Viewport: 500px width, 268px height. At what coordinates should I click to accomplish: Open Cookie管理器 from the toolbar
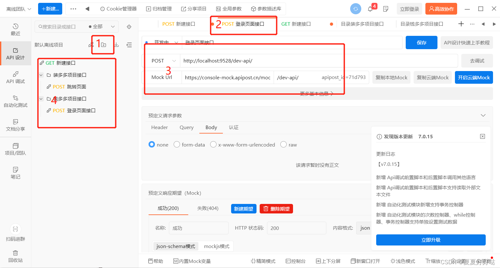coord(118,9)
